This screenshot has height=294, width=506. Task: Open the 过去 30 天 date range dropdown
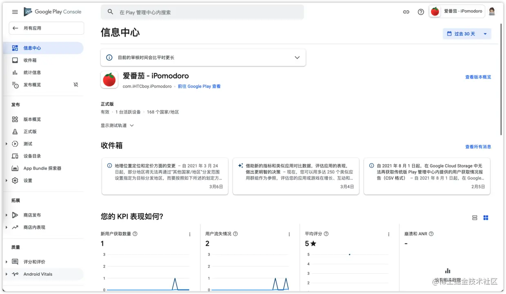tap(467, 34)
